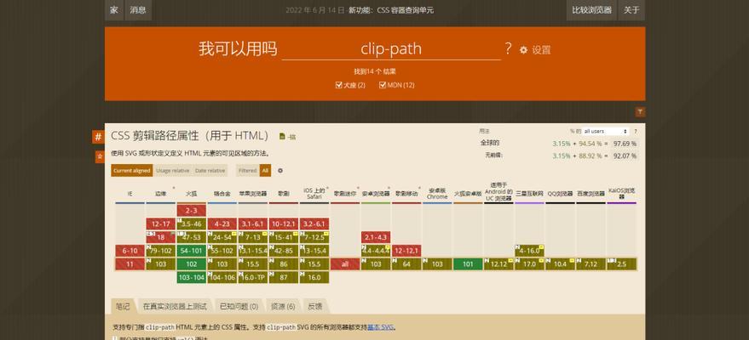
Task: Click the 三星互联网 column header
Action: [529, 194]
